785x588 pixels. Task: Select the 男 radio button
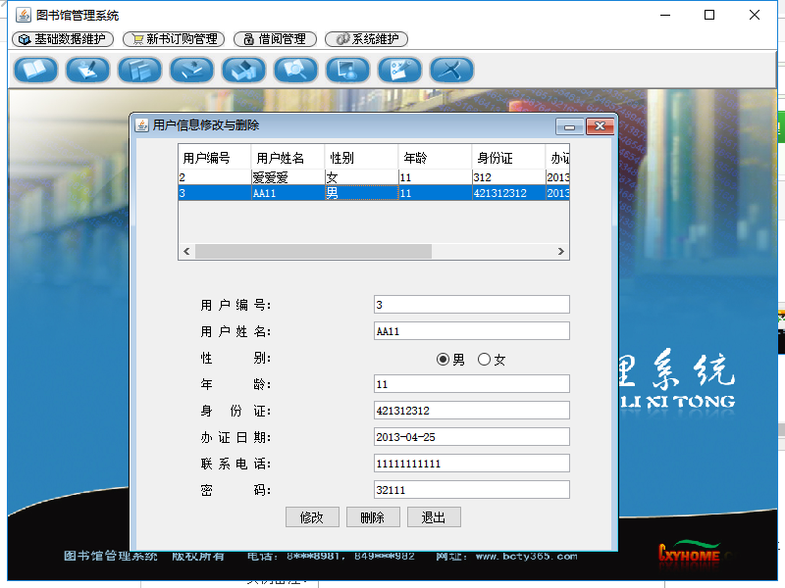point(444,360)
